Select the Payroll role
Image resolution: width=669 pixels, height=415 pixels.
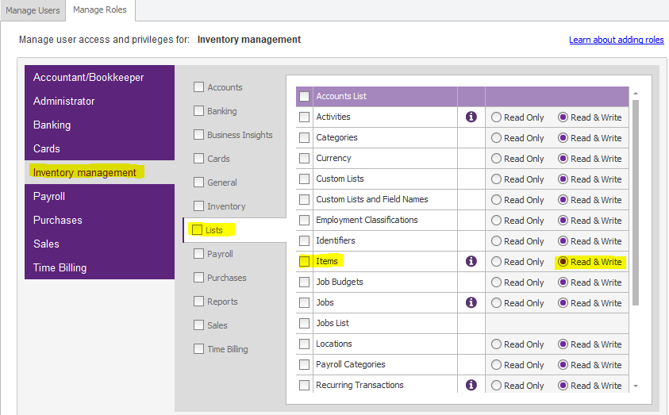click(49, 196)
